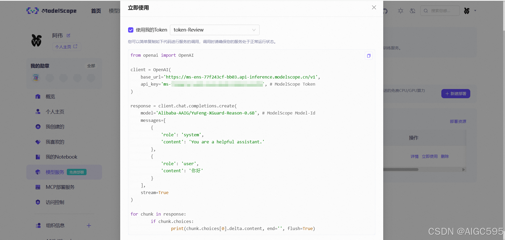Click the first colored badge in 我的勋章
This screenshot has width=505, height=240.
tap(36, 78)
